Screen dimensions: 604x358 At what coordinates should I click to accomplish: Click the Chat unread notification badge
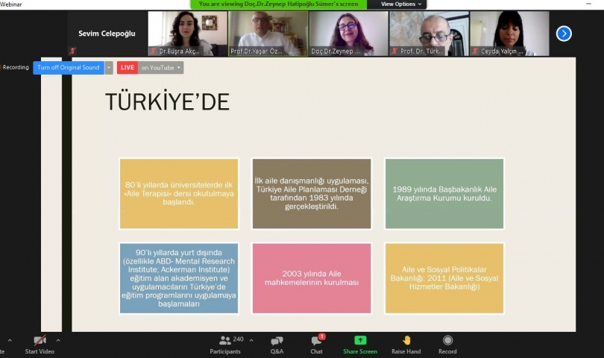click(x=322, y=336)
